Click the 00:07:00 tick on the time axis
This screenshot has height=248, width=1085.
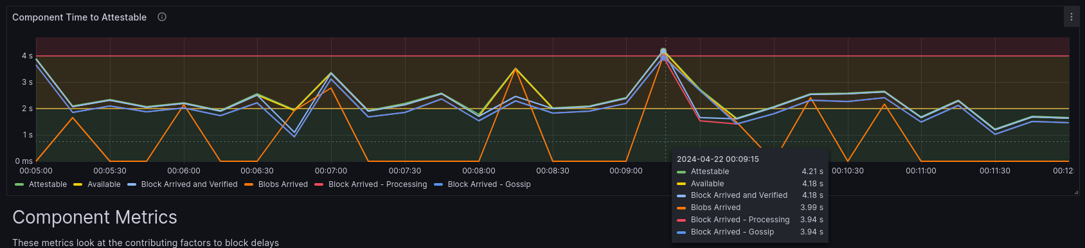[331, 171]
